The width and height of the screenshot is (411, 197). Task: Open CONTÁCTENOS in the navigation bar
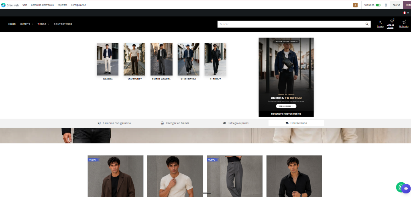63,24
